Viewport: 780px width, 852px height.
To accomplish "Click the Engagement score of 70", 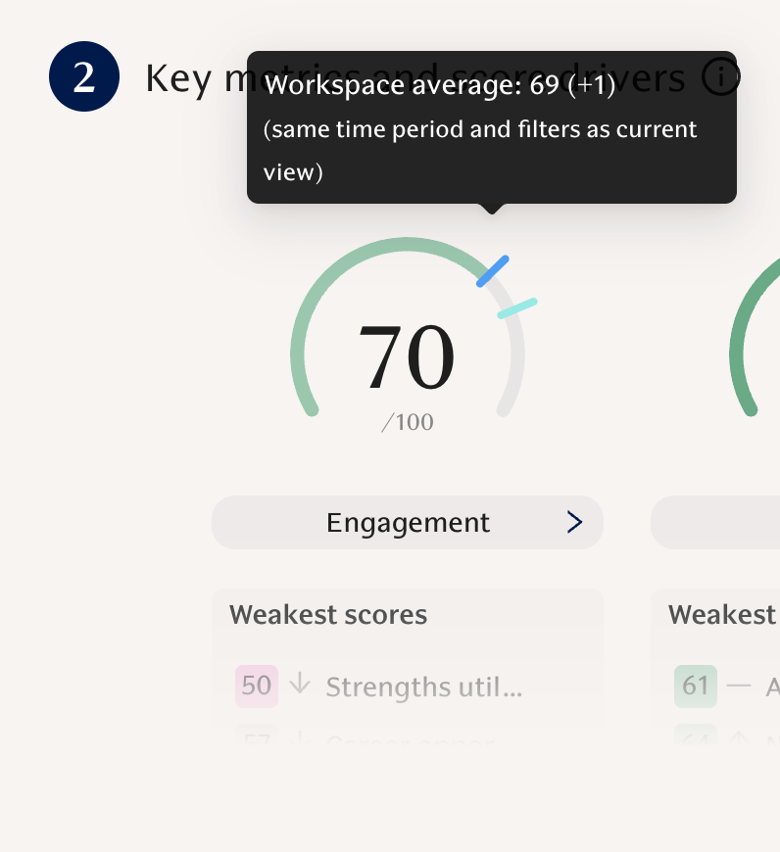I will [407, 358].
